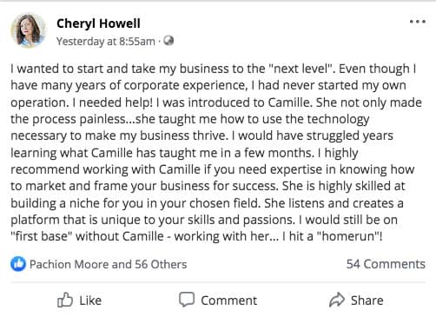Screen dimensions: 436x317
Task: Click the post text about Camille
Action: [x=216, y=153]
